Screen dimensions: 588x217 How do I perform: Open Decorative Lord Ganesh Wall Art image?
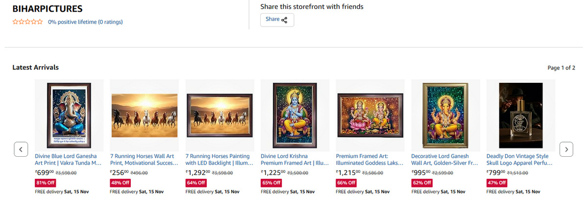click(445, 115)
